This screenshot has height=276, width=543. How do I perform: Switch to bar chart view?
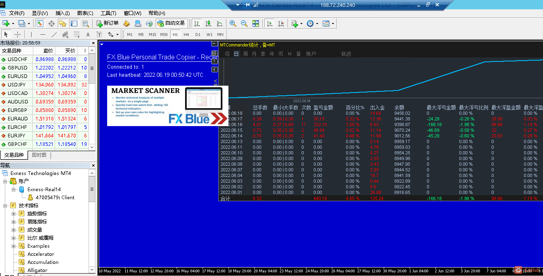(x=197, y=23)
